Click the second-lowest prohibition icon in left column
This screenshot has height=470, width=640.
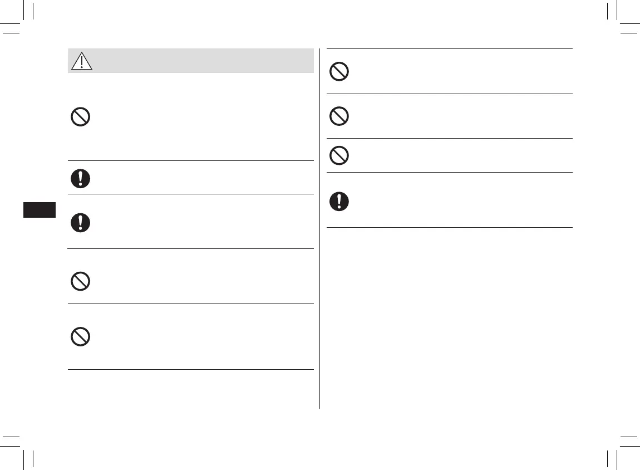81,282
